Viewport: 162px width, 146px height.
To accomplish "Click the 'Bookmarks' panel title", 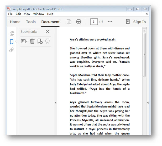I will (29, 31).
